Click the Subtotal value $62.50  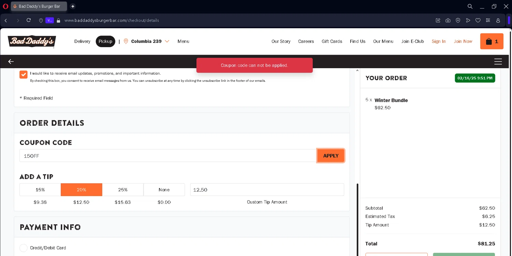coord(487,208)
